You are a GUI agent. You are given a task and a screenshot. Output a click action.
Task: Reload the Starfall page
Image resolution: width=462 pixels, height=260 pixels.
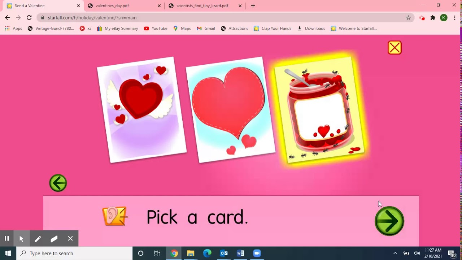(29, 18)
